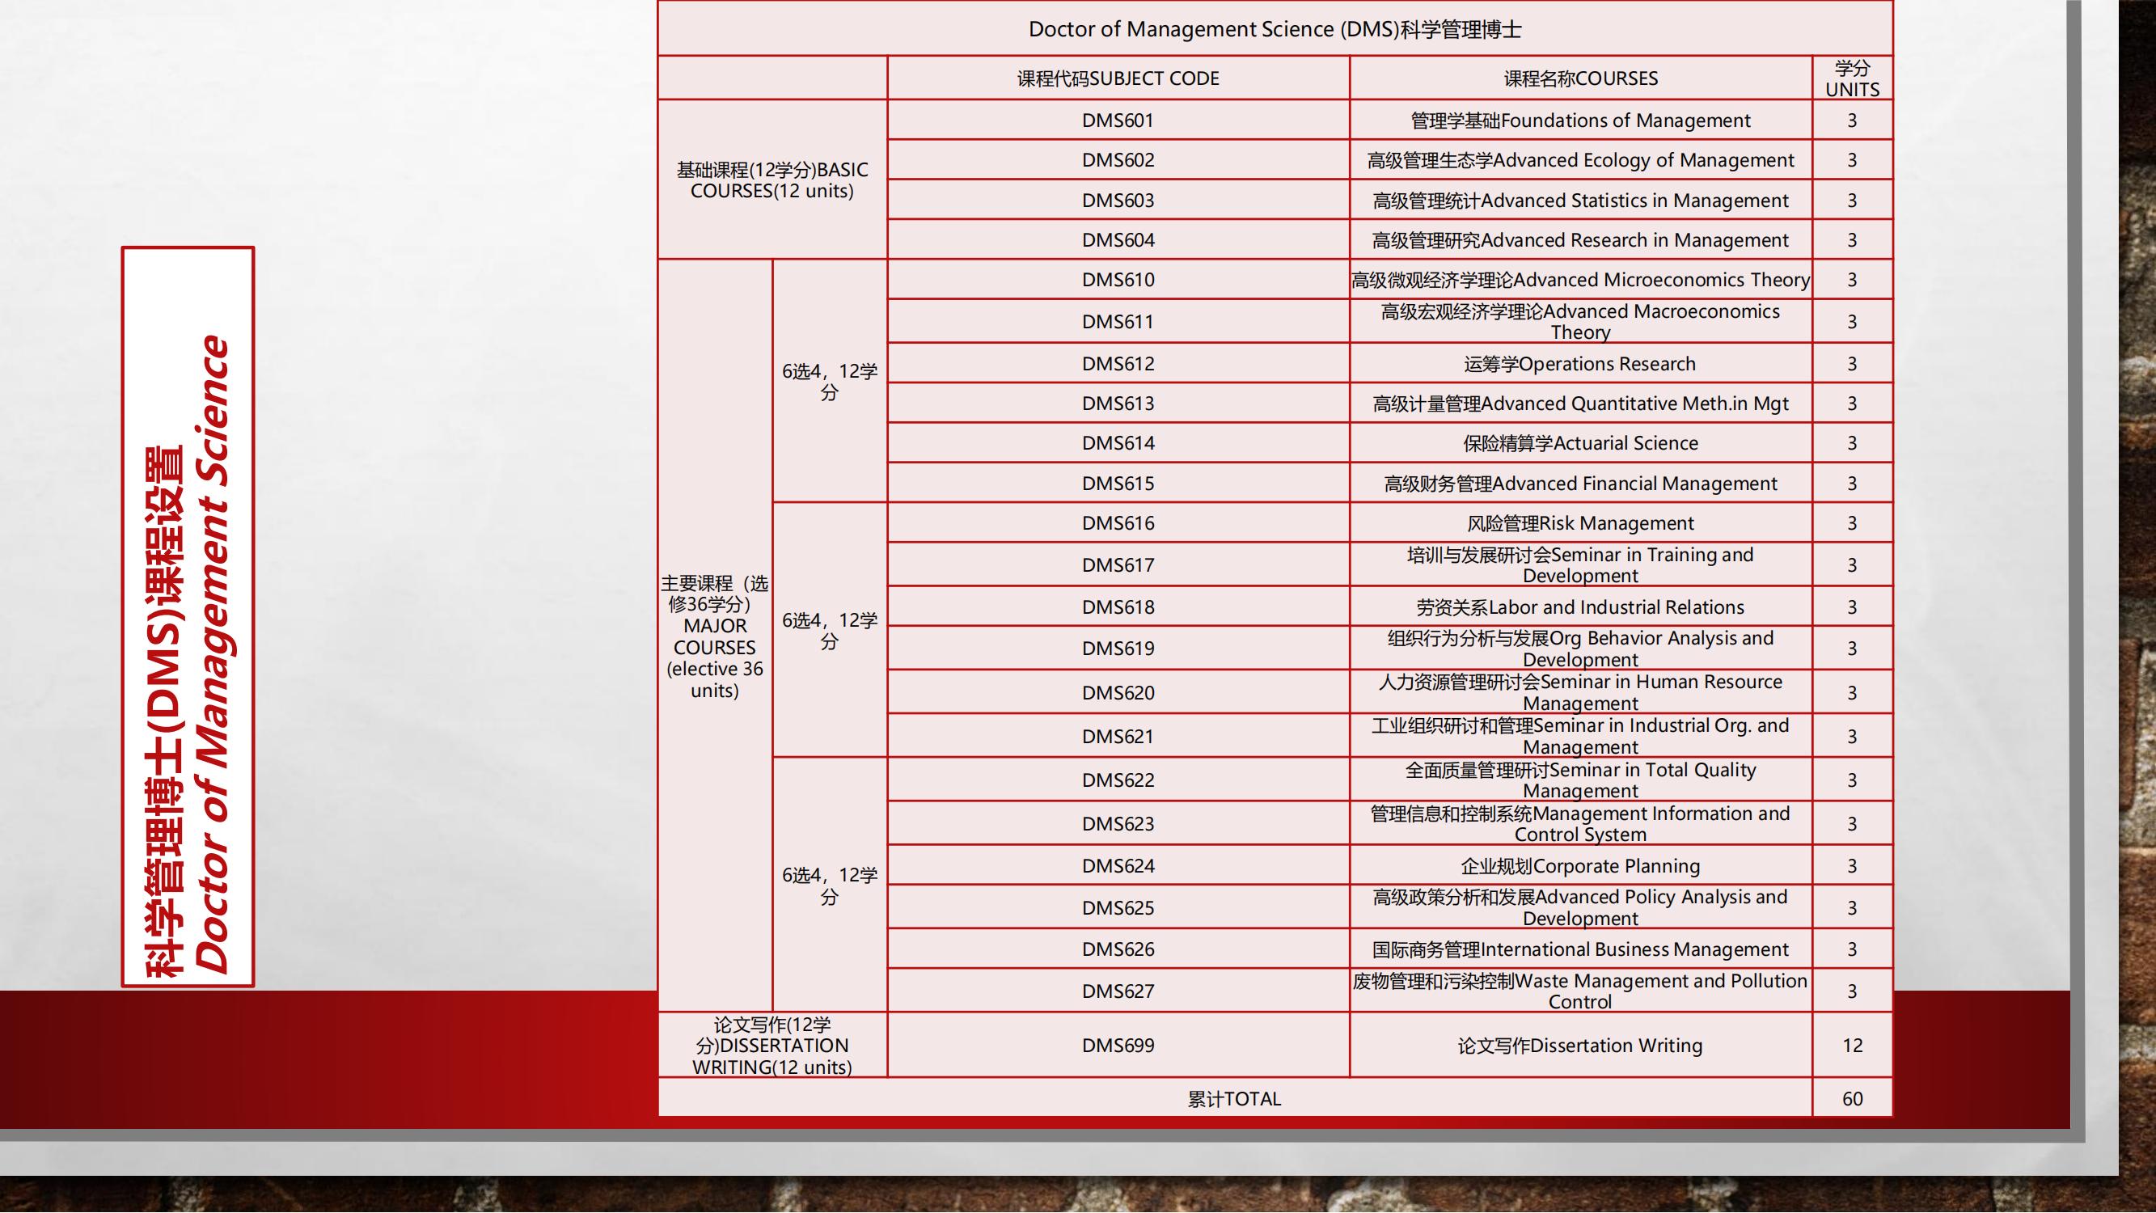This screenshot has height=1213, width=2156.
Task: Click 'International Business Management' cell
Action: coord(1580,949)
